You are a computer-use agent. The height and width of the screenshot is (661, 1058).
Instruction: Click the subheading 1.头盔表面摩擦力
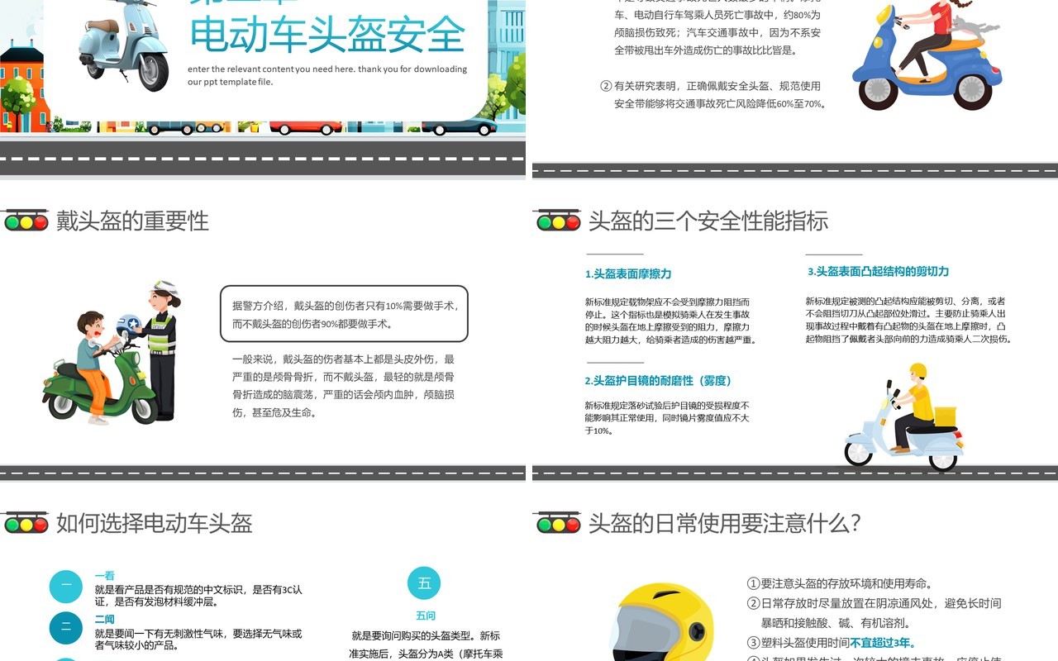pyautogui.click(x=628, y=273)
